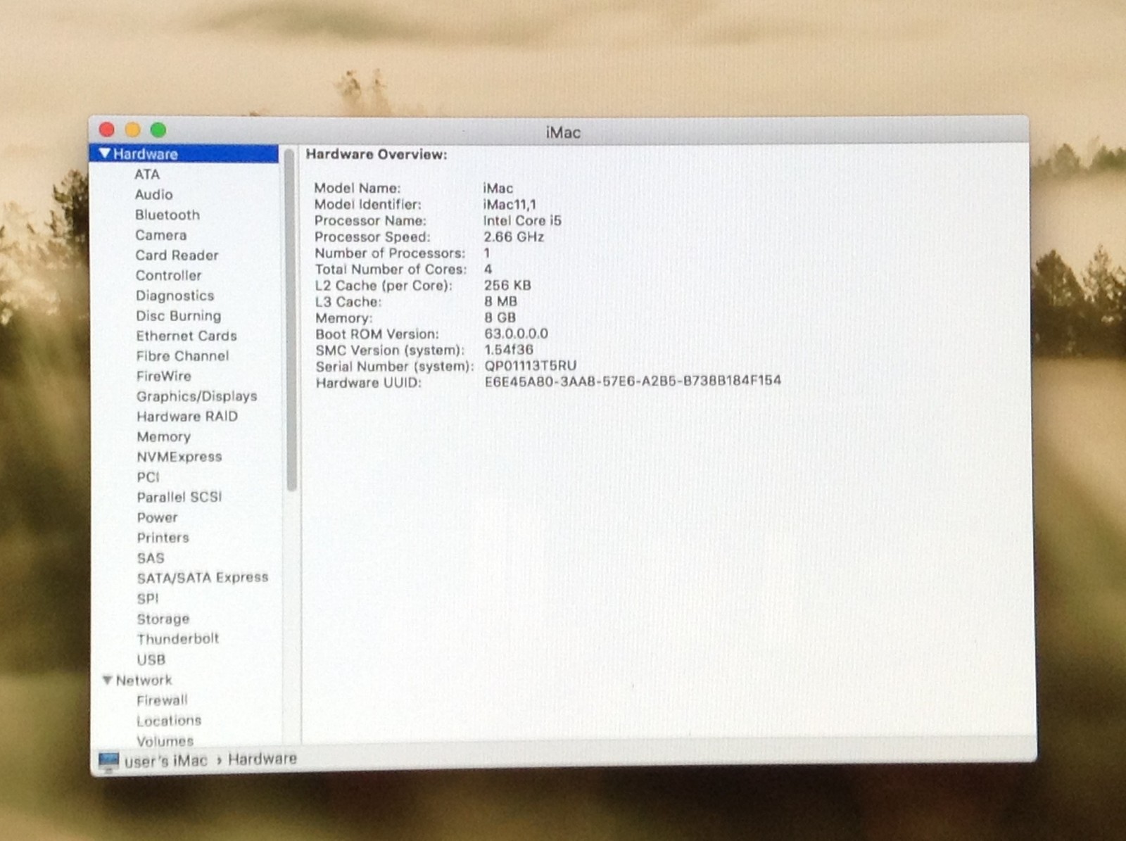Click the computer icon in path bar

(x=109, y=761)
